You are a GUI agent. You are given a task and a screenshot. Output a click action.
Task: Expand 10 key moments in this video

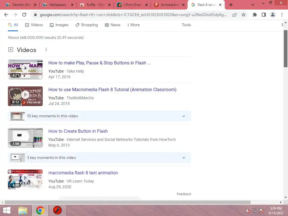[x=100, y=116]
